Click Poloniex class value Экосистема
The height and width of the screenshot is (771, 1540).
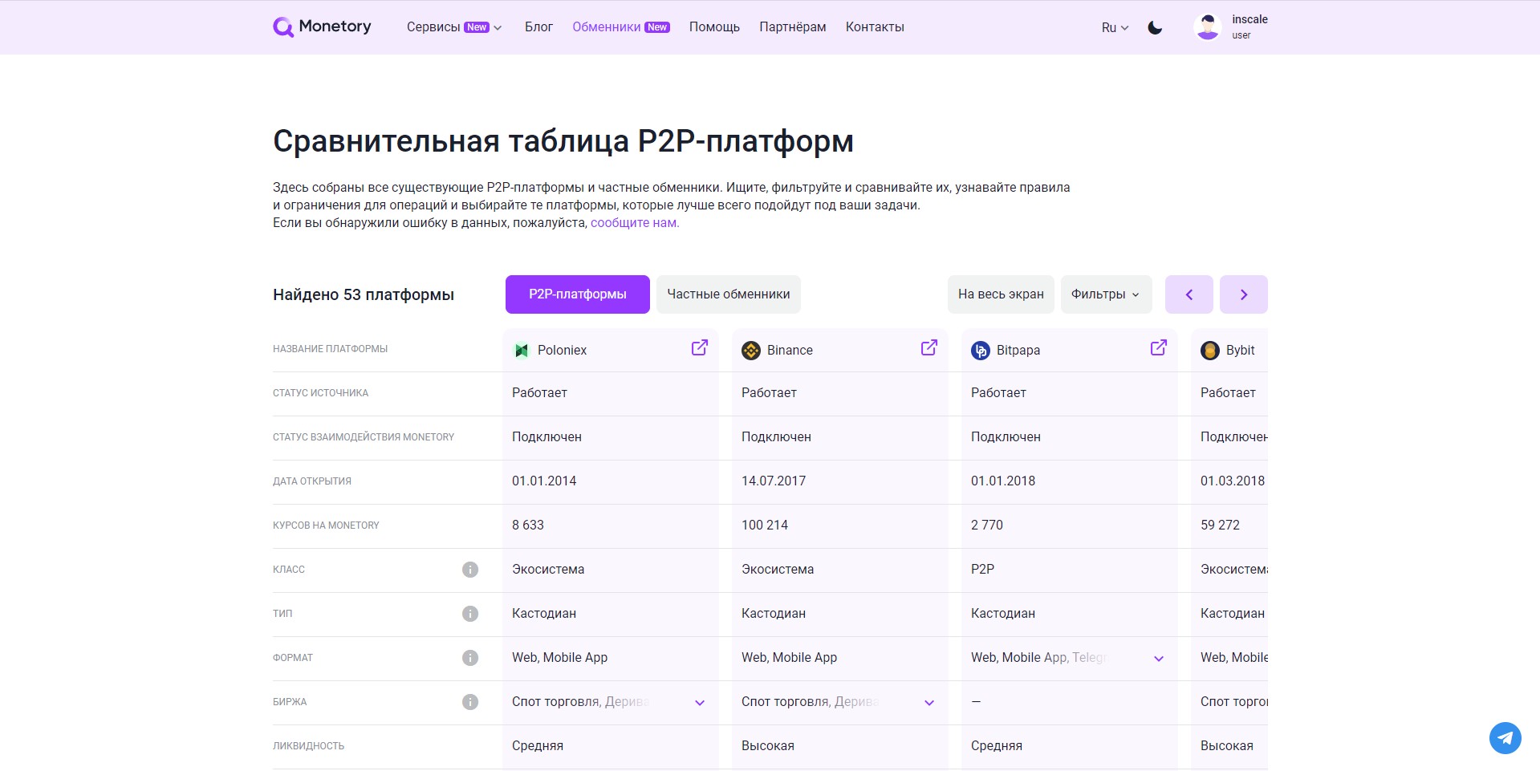548,570
